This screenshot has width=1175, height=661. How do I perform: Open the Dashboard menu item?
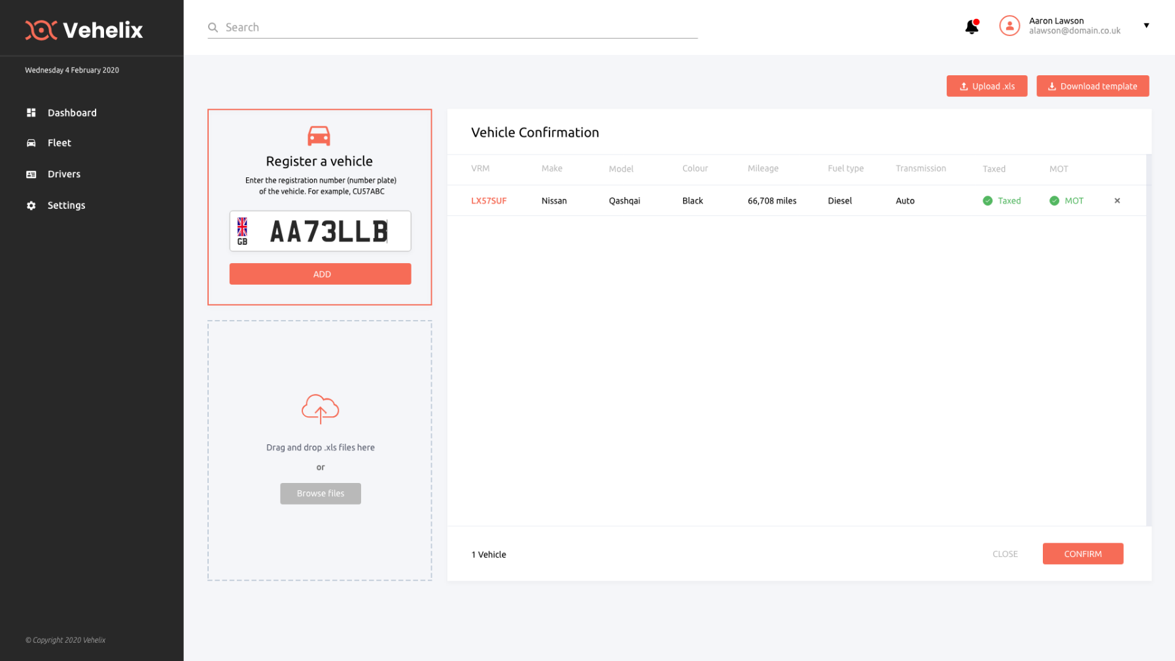click(x=72, y=113)
